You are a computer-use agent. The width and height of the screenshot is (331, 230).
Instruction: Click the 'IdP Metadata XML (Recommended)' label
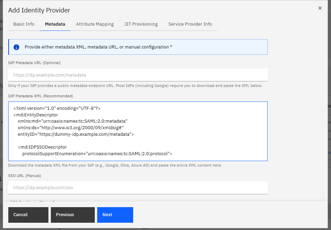[x=40, y=96]
